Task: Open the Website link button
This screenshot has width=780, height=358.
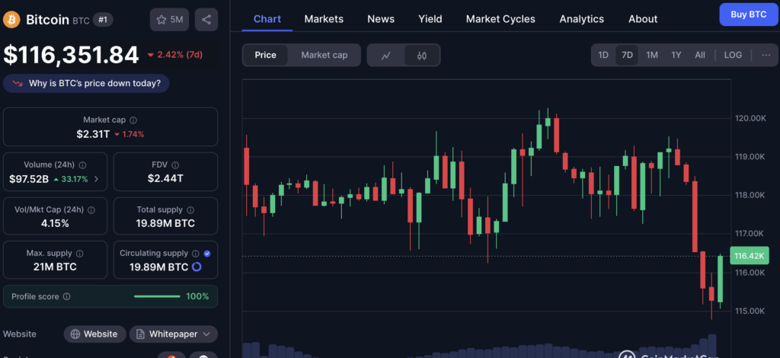Action: tap(95, 334)
